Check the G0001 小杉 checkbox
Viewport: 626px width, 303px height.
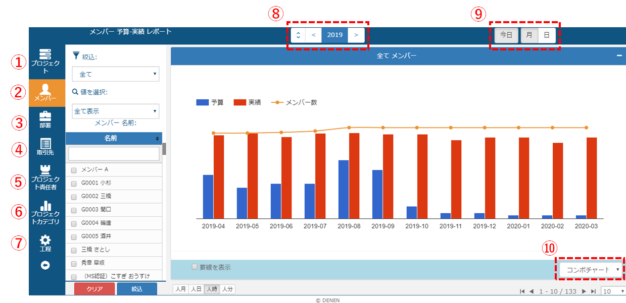74,184
